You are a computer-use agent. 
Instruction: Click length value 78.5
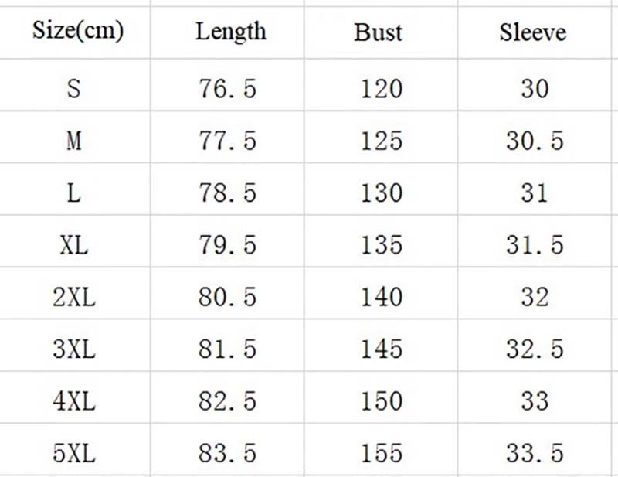tap(227, 193)
